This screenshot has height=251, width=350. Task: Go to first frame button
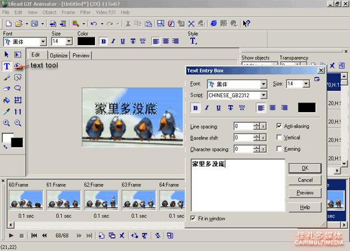[34, 235]
